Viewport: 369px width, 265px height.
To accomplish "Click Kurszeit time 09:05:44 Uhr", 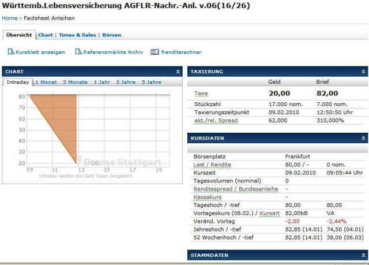I will [345, 173].
